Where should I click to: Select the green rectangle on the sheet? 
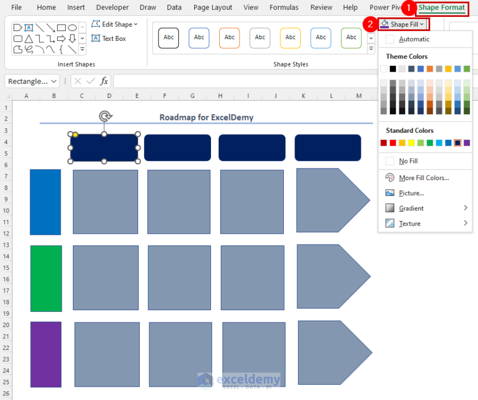pos(46,278)
